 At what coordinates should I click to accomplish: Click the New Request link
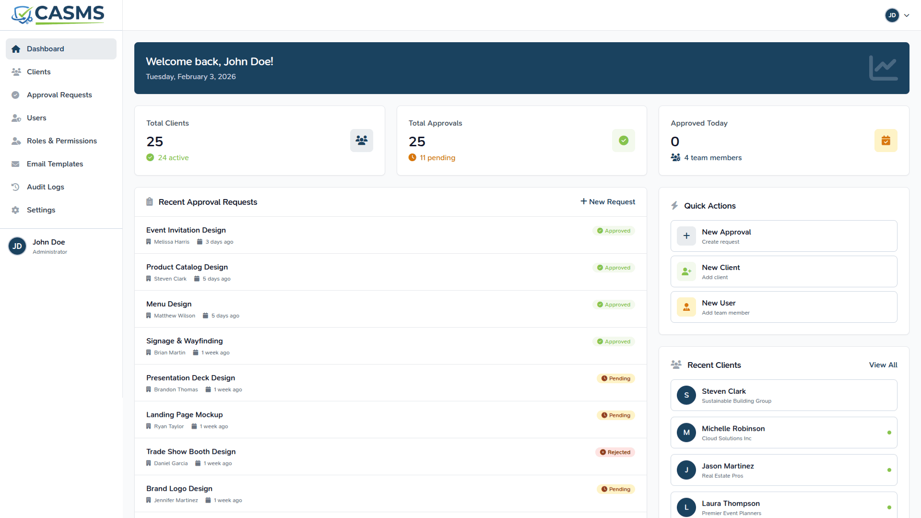click(607, 202)
